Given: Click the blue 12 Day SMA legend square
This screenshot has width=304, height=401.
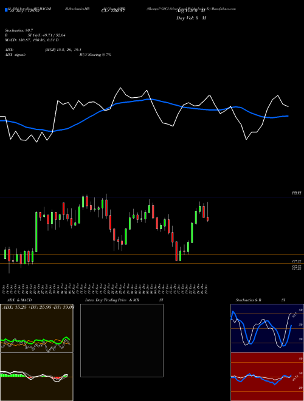Looking at the screenshot, I should (6, 10).
